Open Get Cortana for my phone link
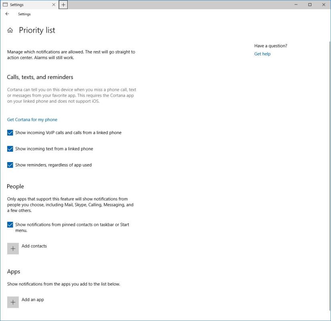 (x=32, y=120)
